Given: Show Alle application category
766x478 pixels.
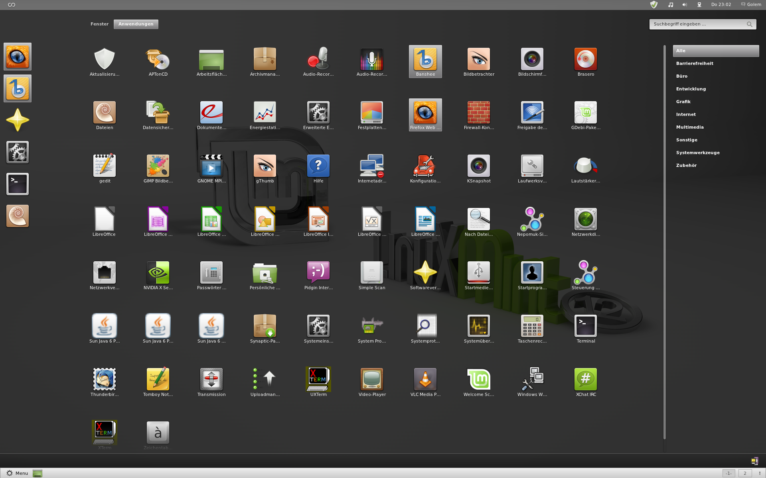Looking at the screenshot, I should tap(716, 51).
